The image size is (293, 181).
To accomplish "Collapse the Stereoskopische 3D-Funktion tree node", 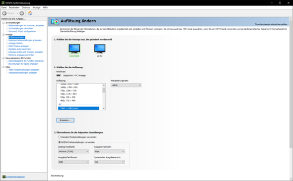I will click(x=3, y=58).
